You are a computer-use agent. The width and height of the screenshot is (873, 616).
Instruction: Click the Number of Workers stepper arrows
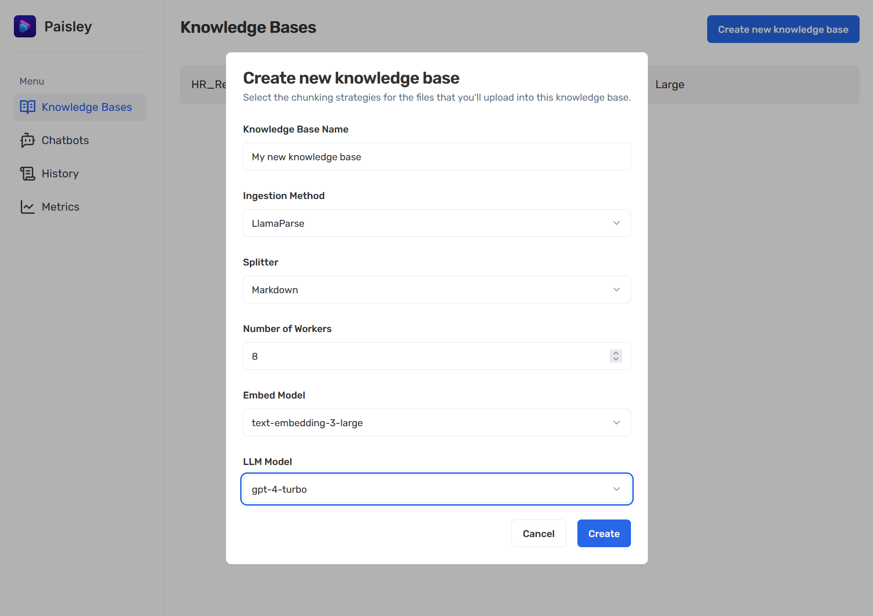tap(616, 356)
